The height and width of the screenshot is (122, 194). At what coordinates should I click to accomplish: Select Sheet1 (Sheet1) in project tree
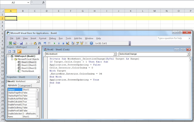pos(29,62)
